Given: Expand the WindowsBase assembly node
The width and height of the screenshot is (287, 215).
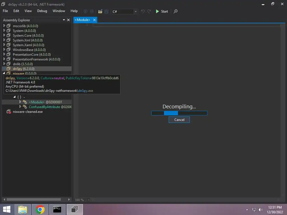Looking at the screenshot, I should click(x=4, y=50).
